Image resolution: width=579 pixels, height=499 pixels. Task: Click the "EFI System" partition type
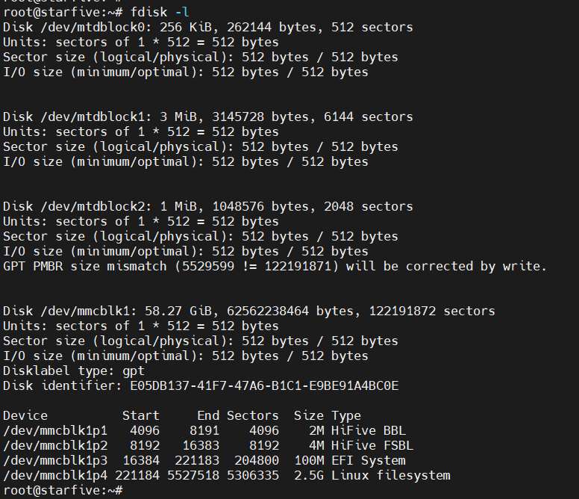click(369, 460)
